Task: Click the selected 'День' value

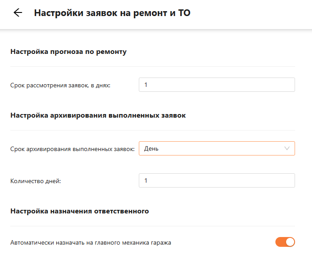Action: pyautogui.click(x=151, y=149)
